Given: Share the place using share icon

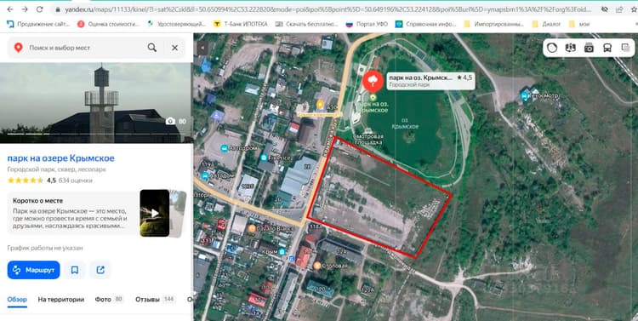Looking at the screenshot, I should tap(100, 270).
